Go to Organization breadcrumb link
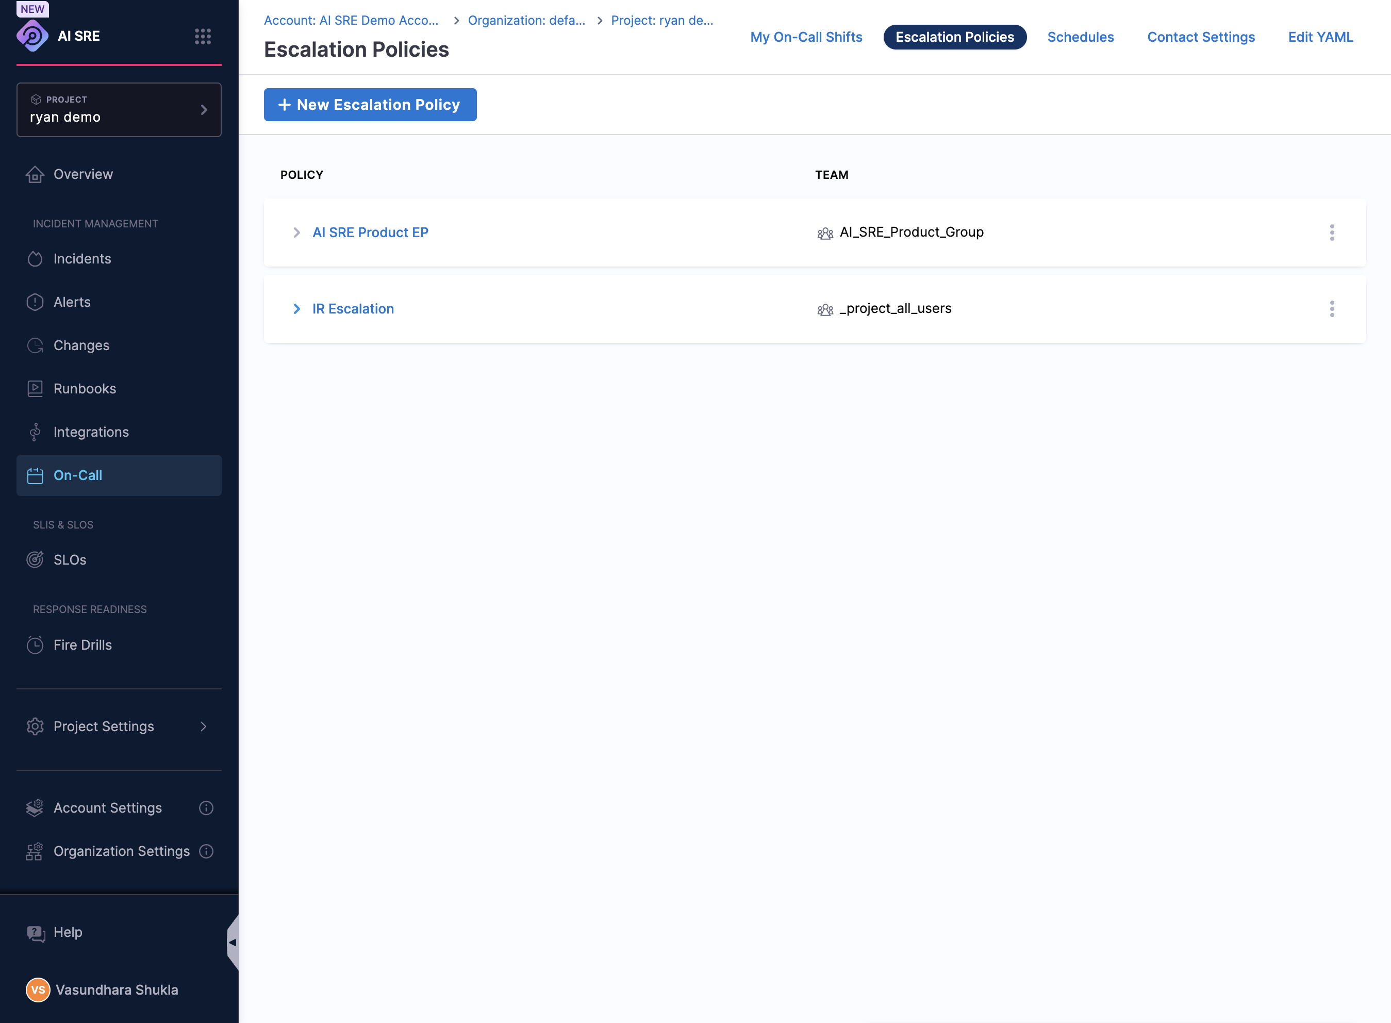This screenshot has height=1023, width=1391. [x=526, y=21]
